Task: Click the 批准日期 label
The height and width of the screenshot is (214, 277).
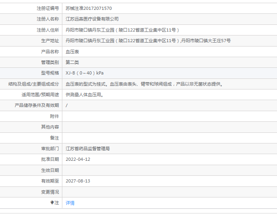Action: (50, 159)
